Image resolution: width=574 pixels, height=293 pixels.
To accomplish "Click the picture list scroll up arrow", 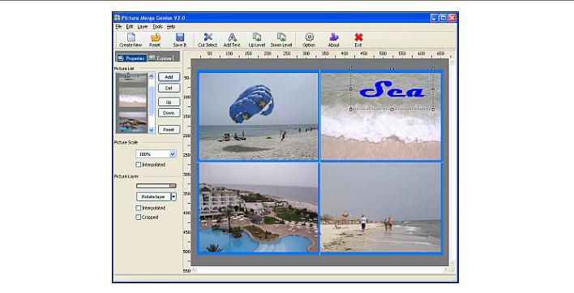I will point(151,75).
